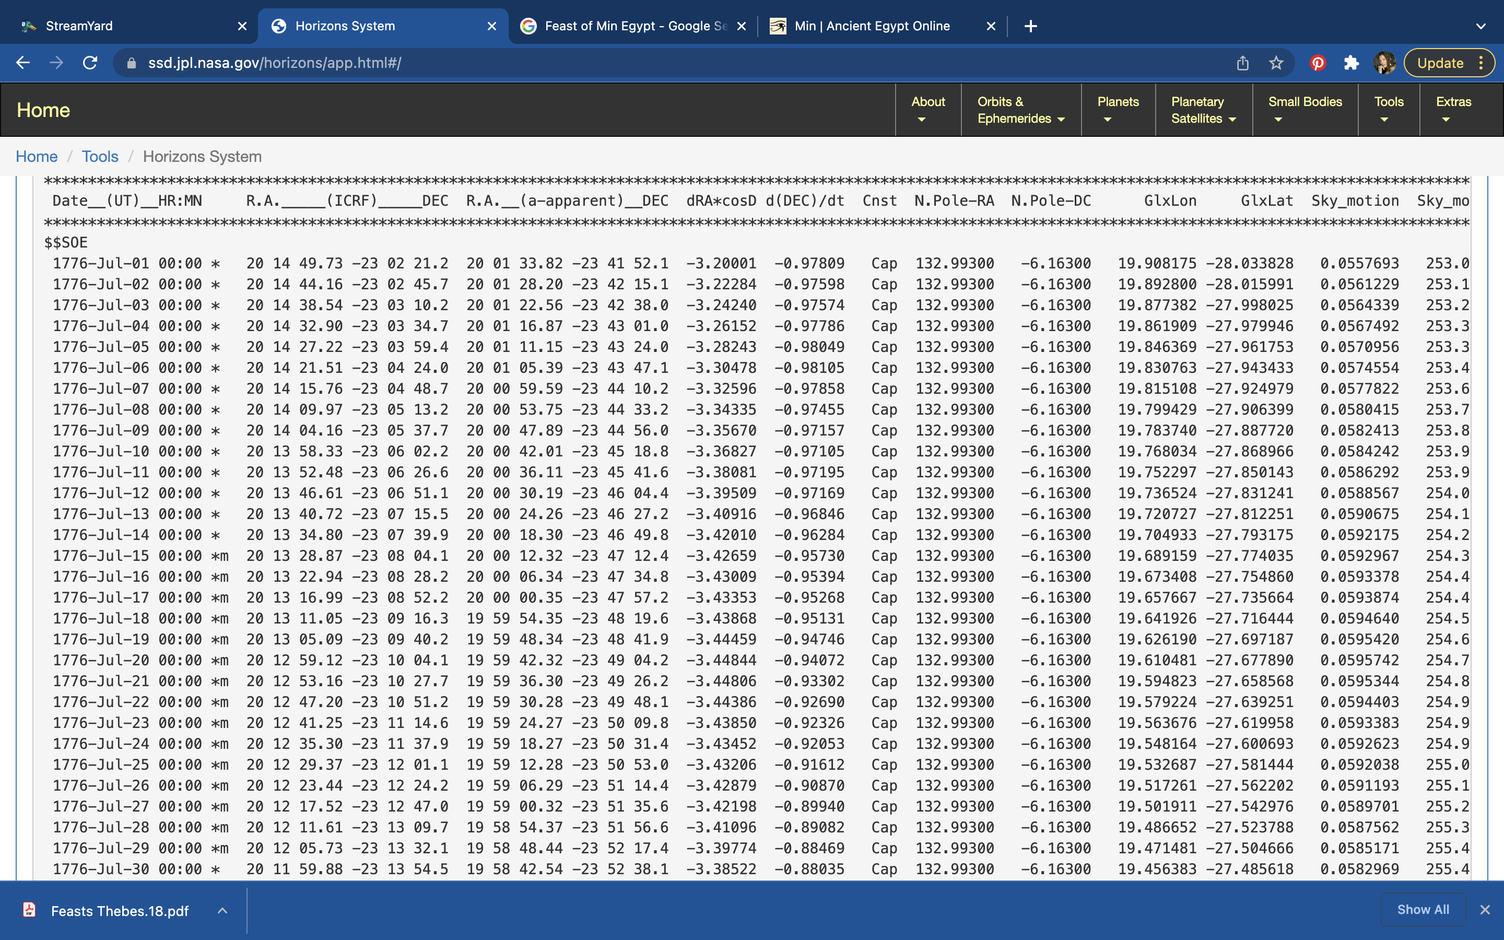This screenshot has width=1504, height=940.
Task: Reload the Horizons page
Action: click(x=90, y=63)
